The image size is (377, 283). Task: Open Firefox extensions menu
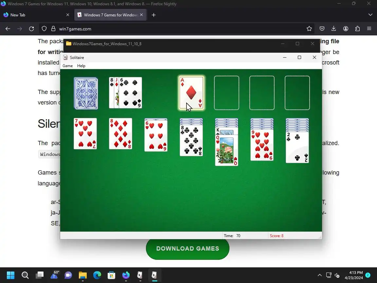pyautogui.click(x=357, y=29)
